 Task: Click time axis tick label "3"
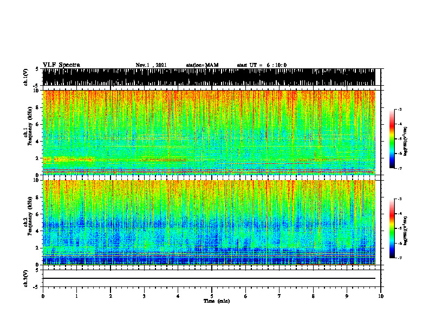tap(144, 296)
